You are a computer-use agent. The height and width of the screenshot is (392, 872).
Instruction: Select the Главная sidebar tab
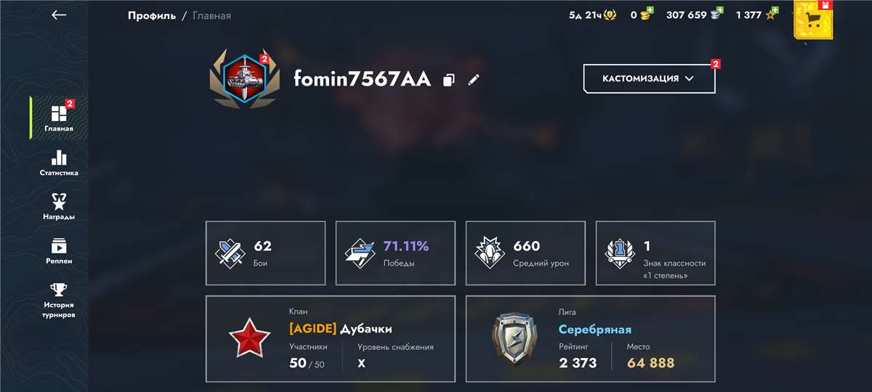59,117
